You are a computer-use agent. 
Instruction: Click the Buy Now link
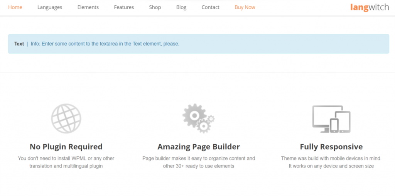tap(245, 7)
